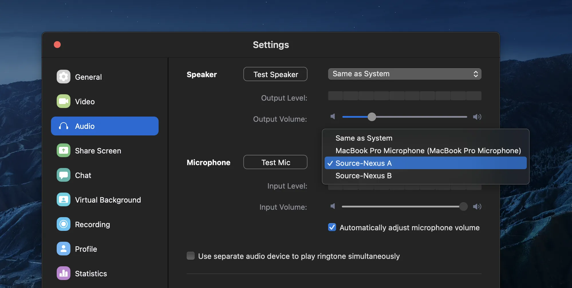Click the Output Volume slider knob
Image resolution: width=572 pixels, height=288 pixels.
[x=372, y=117]
